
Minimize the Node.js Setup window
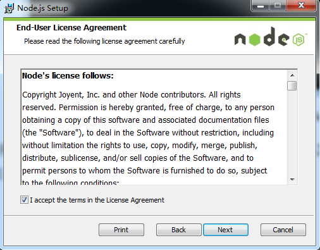coord(261,6)
